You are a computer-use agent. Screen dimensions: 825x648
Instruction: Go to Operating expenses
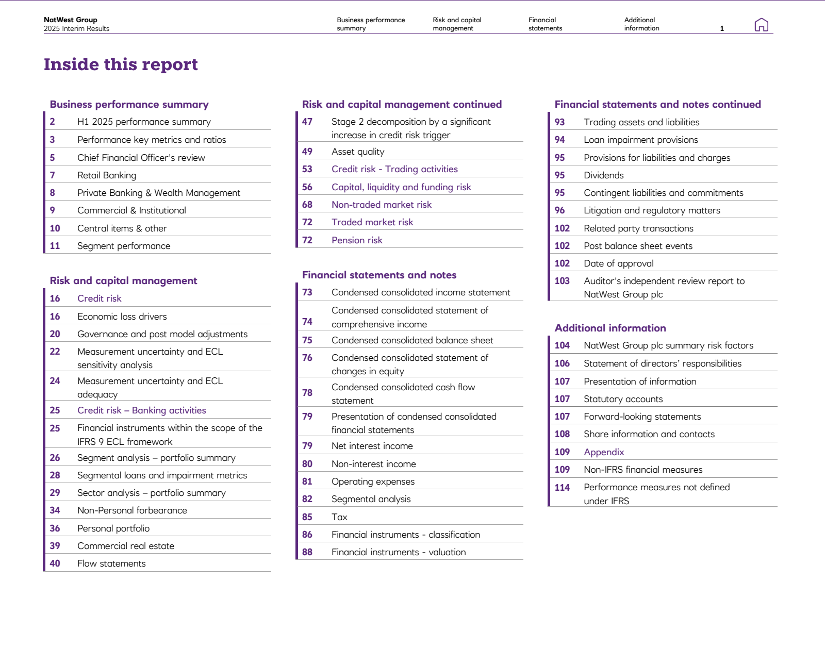pos(373,481)
